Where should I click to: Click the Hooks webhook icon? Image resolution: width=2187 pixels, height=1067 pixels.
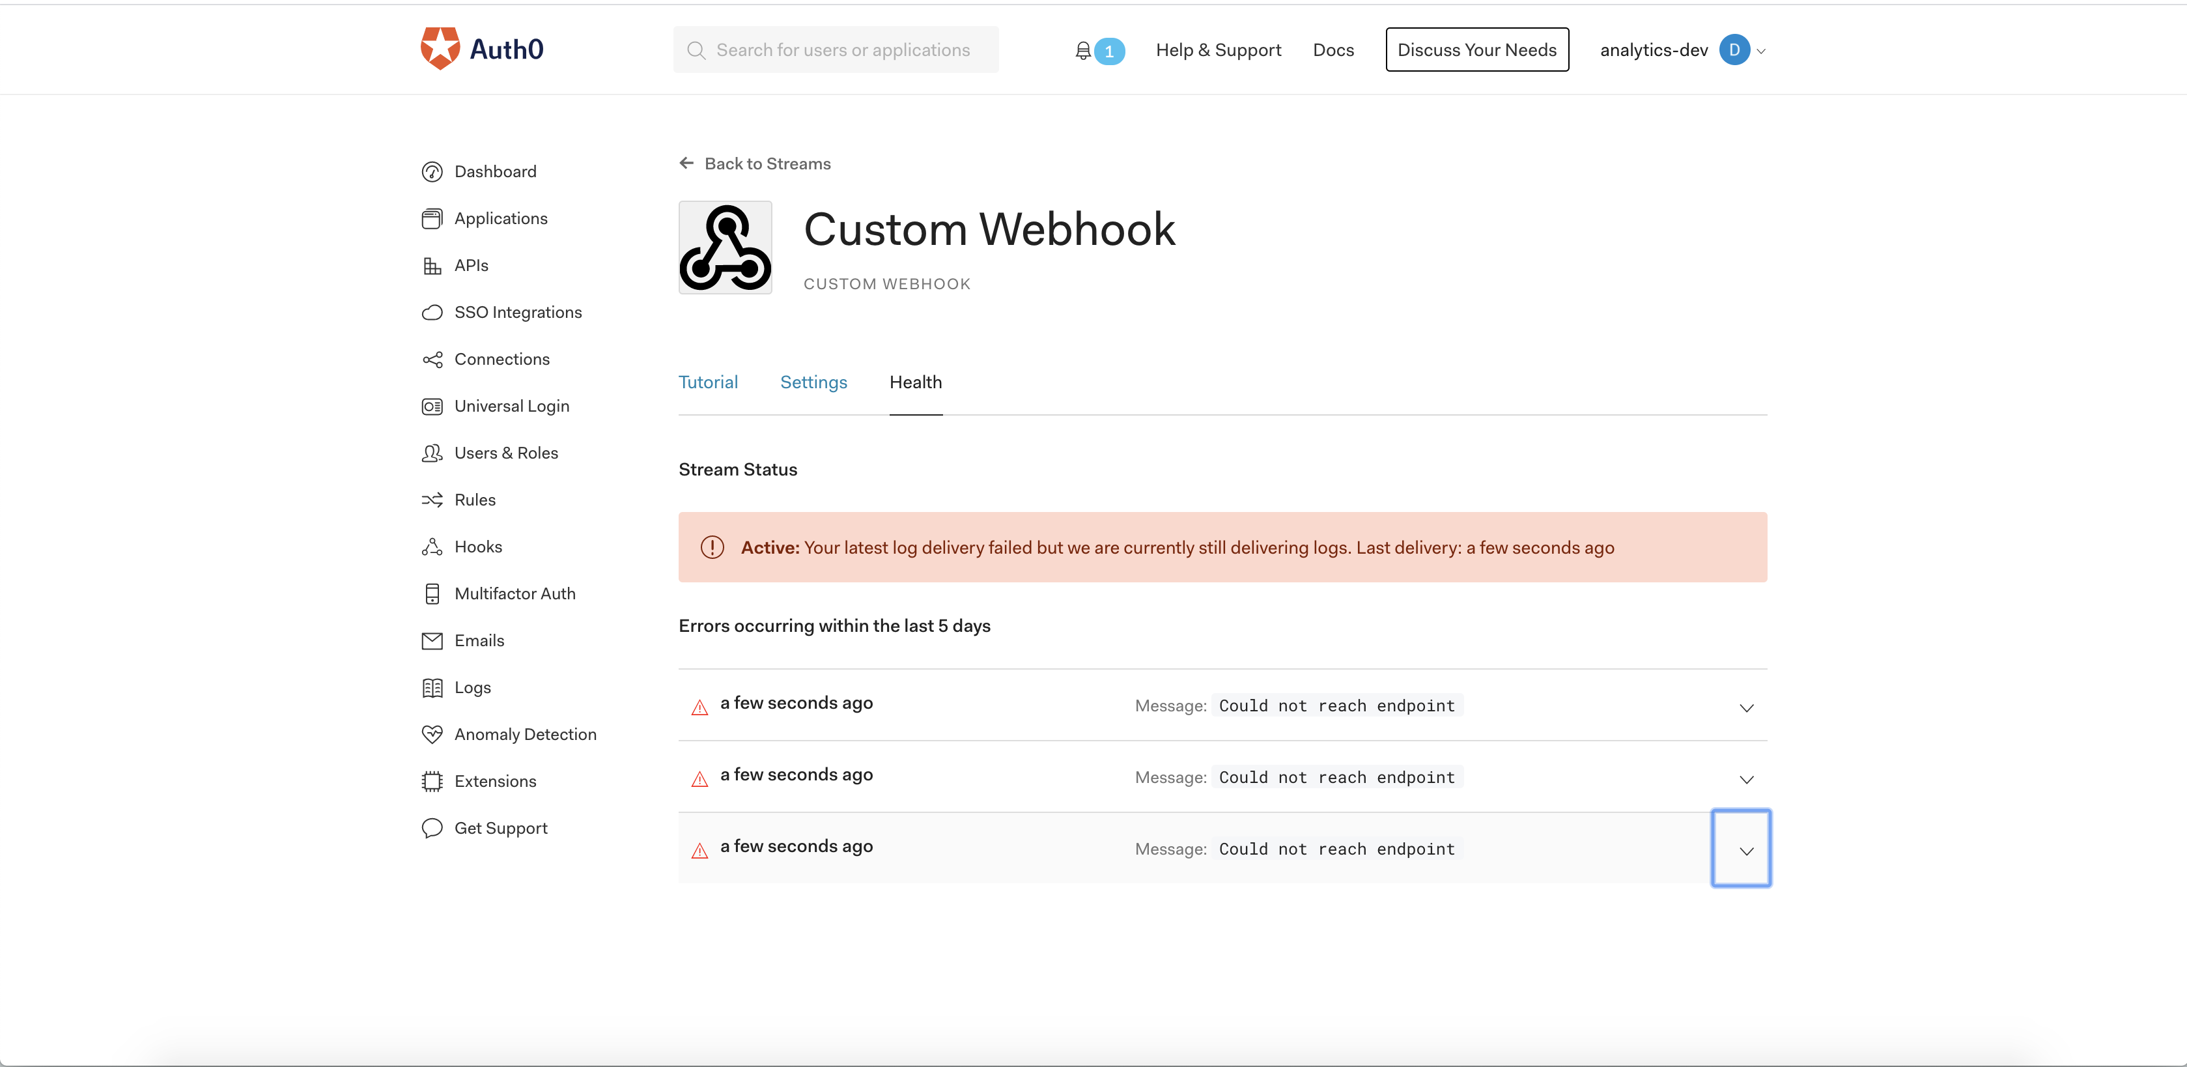(432, 547)
